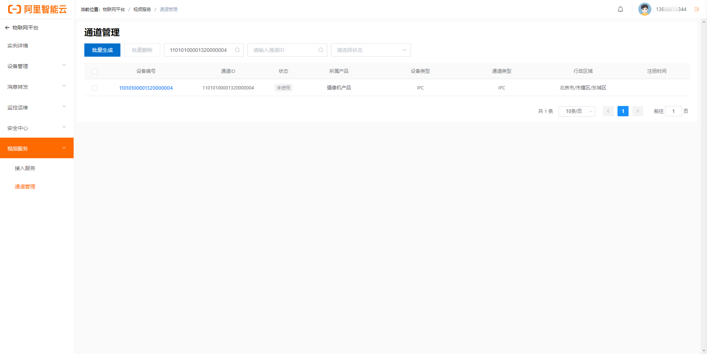Go to the previous page arrow
Image resolution: width=707 pixels, height=354 pixels.
tap(608, 111)
